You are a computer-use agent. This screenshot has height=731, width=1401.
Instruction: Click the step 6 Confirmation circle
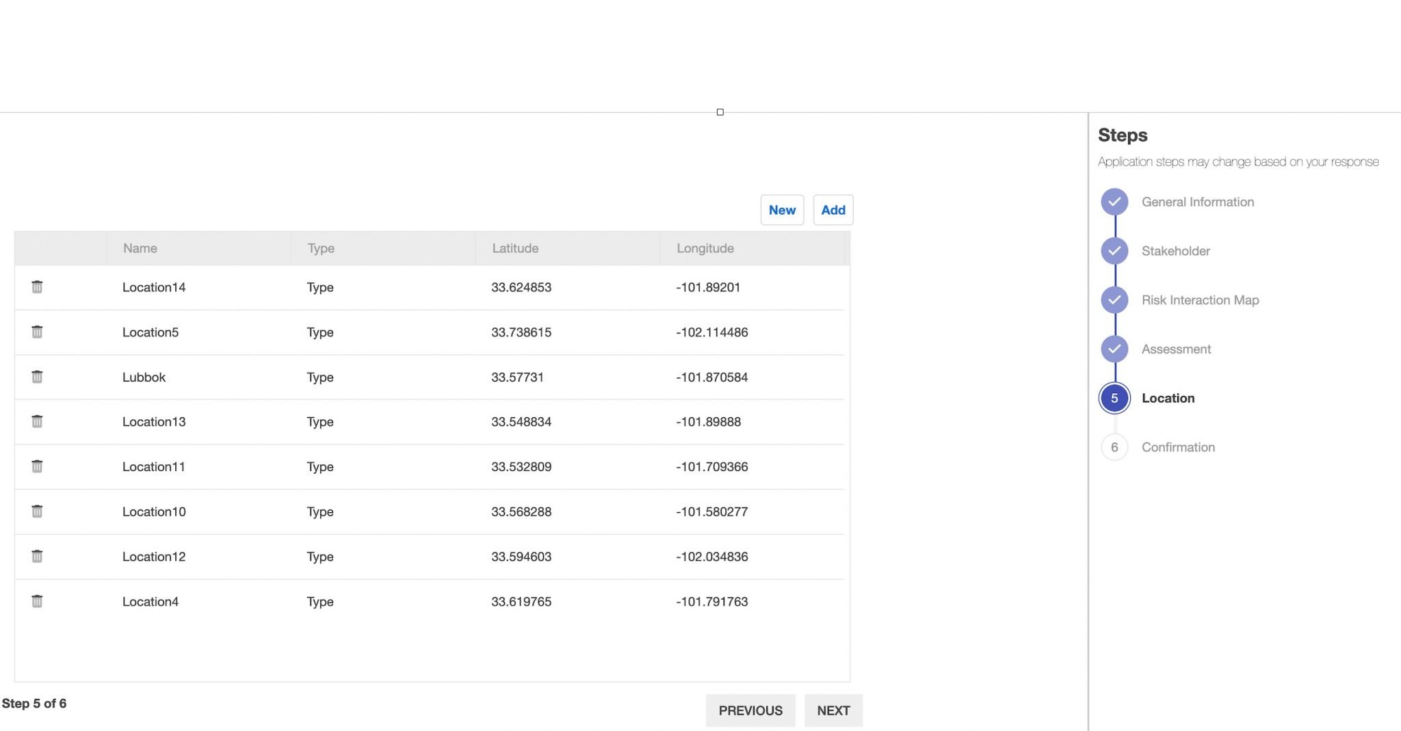[x=1114, y=447]
